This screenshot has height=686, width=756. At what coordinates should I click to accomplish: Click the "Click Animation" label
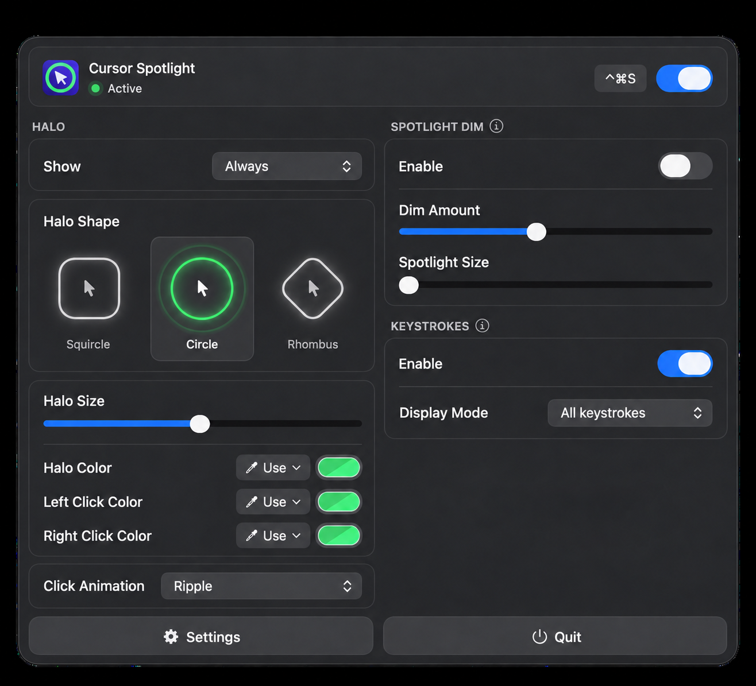tap(94, 586)
